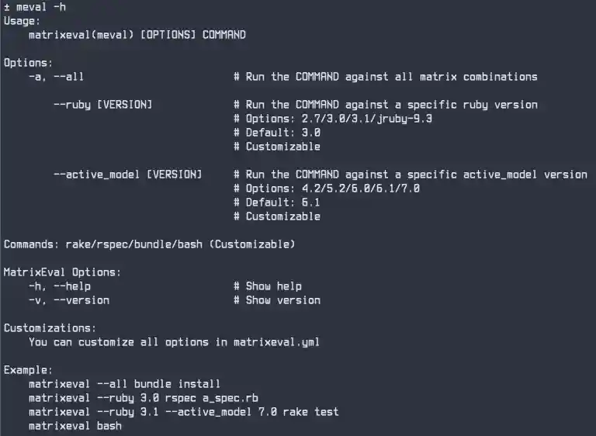Image resolution: width=596 pixels, height=436 pixels.
Task: Click the 'Usage:' heading line
Action: coord(23,21)
